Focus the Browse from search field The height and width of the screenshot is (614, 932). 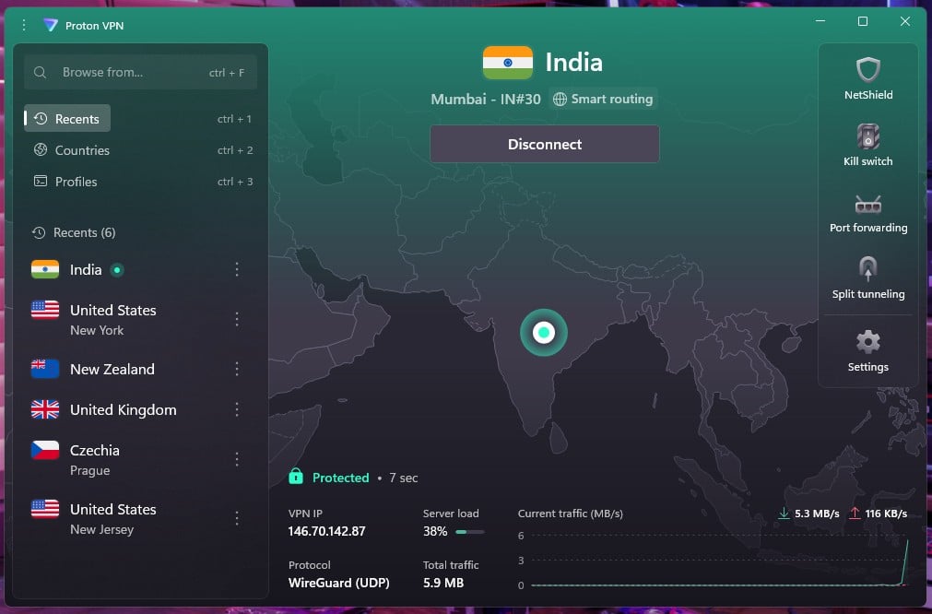pyautogui.click(x=141, y=72)
